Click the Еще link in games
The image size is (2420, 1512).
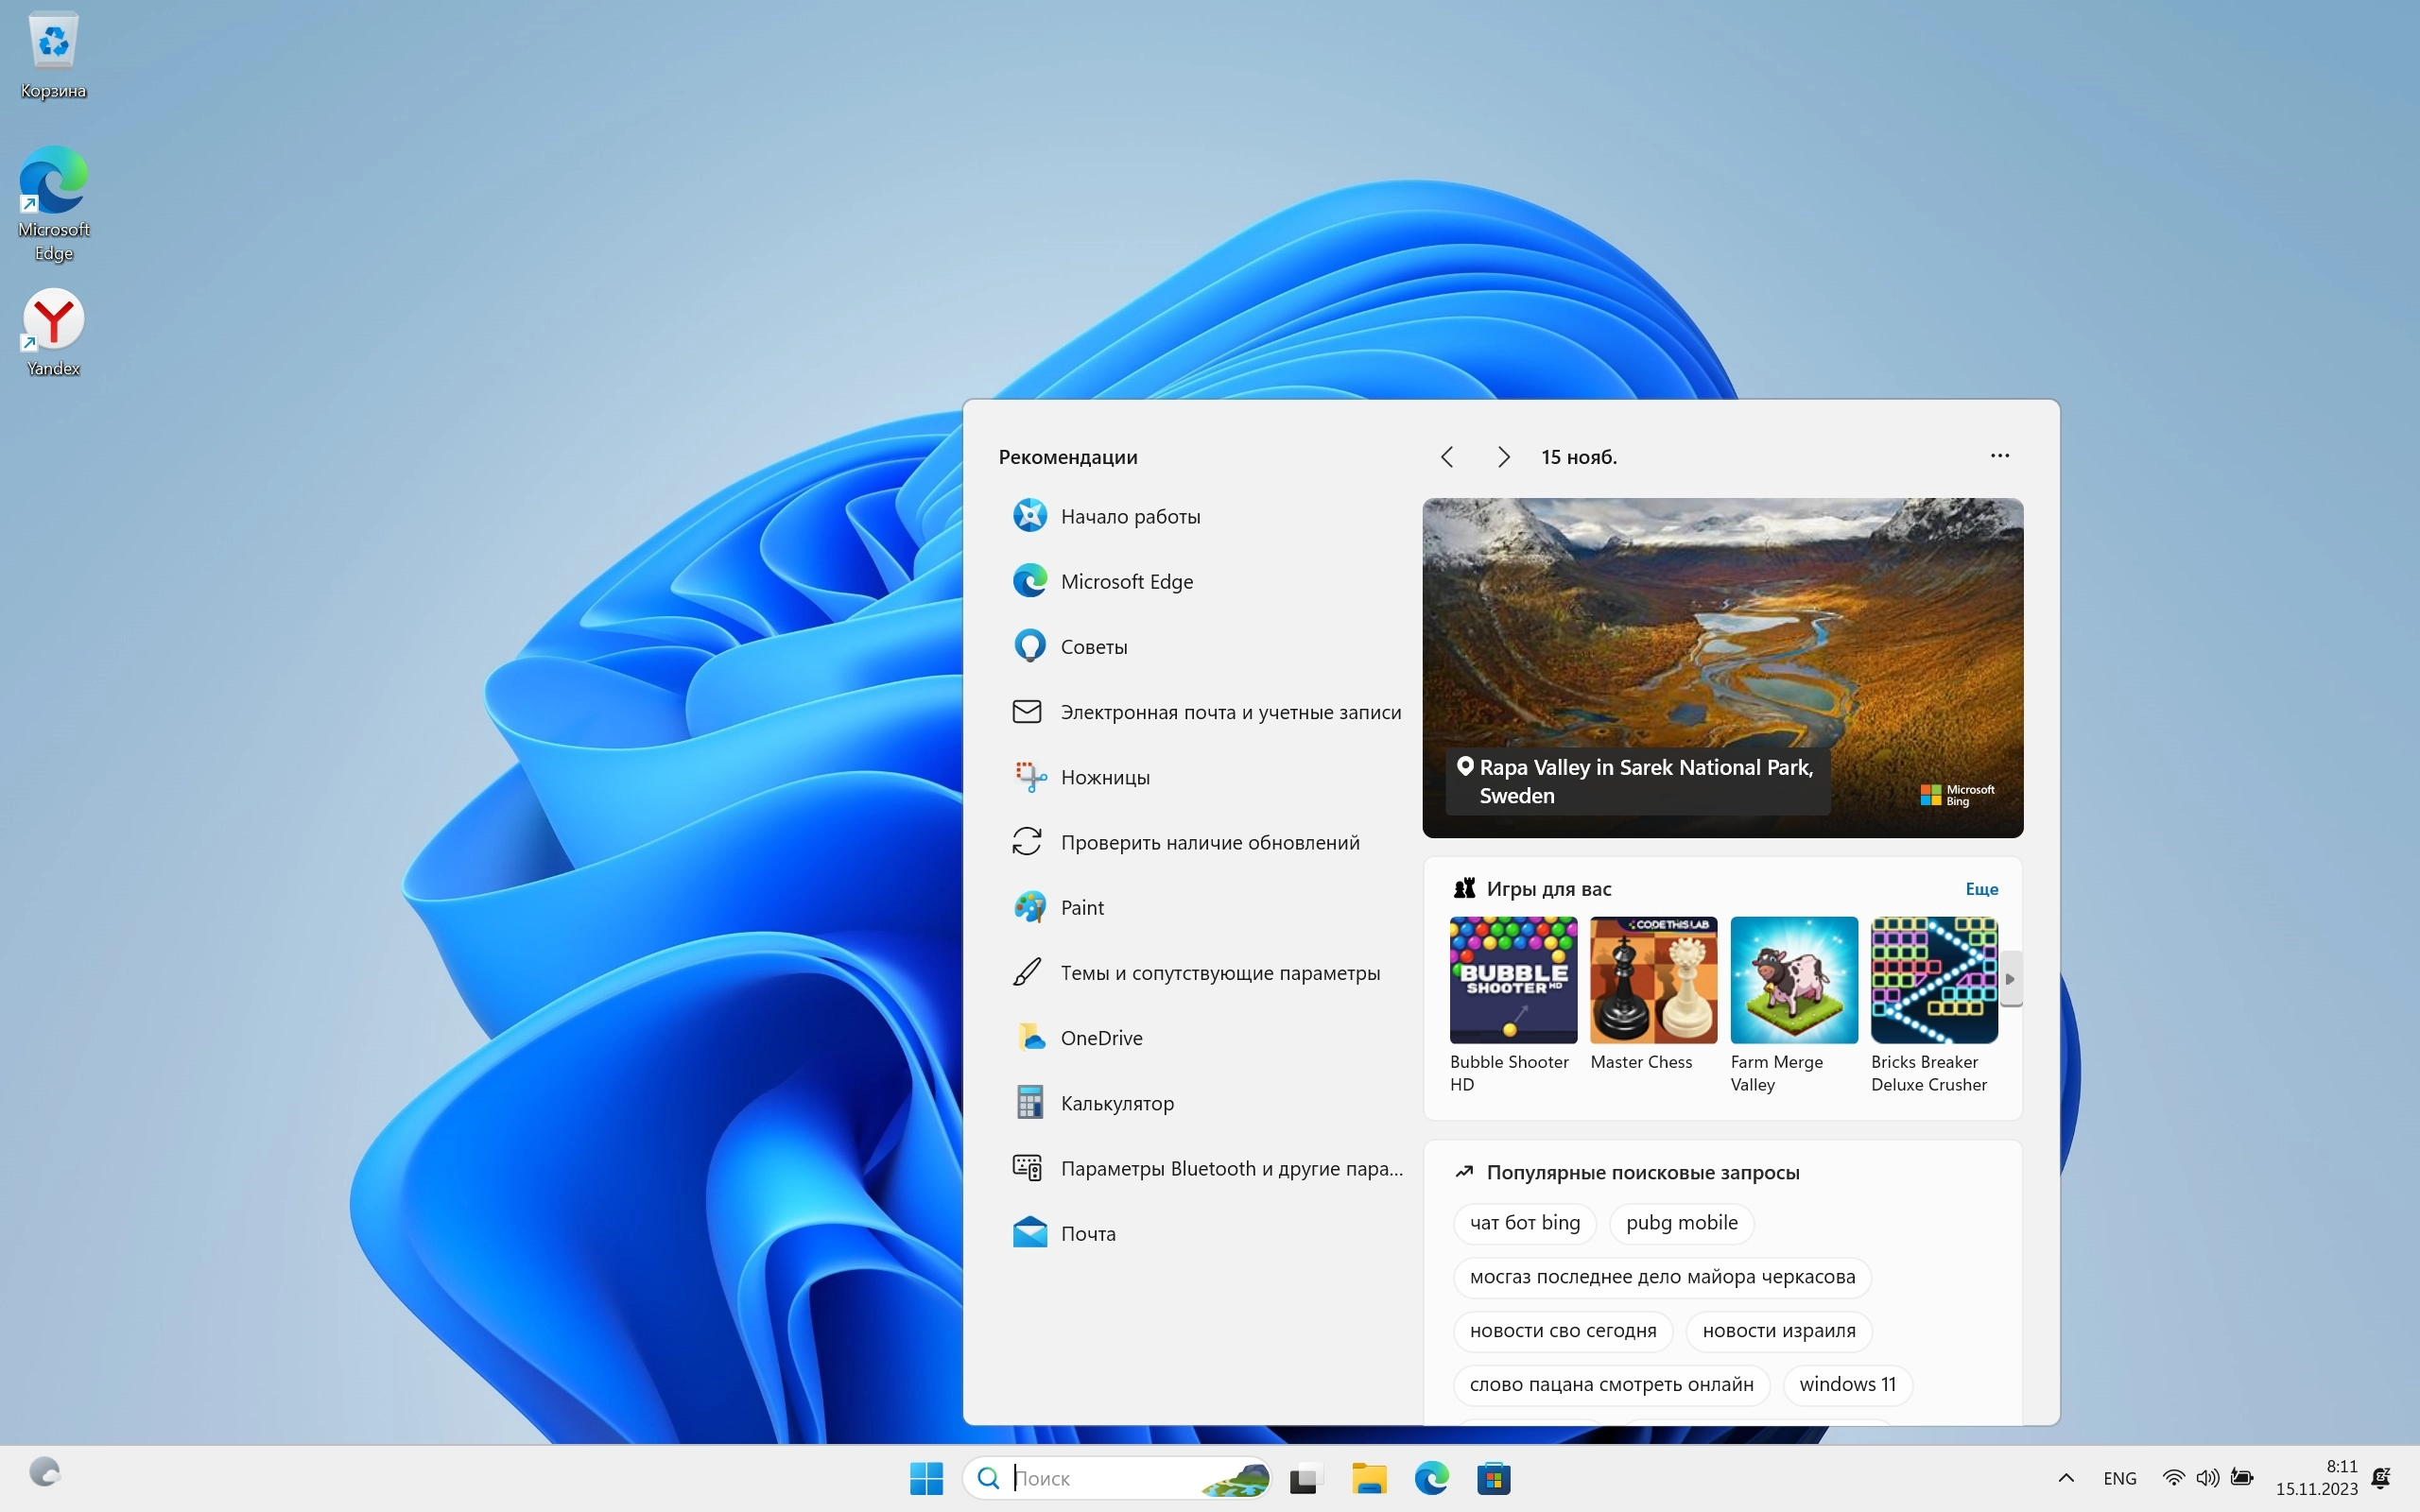pos(1981,889)
